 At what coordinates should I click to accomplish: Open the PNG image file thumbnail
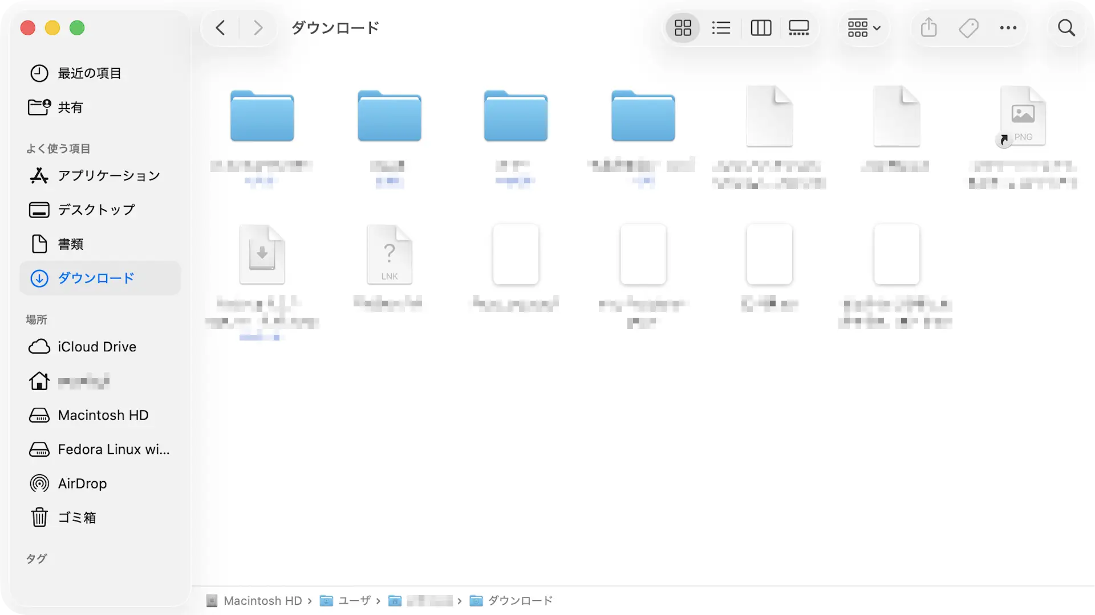click(1023, 116)
